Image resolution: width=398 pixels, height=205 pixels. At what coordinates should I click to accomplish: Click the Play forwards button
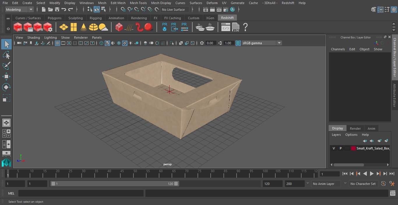371,174
